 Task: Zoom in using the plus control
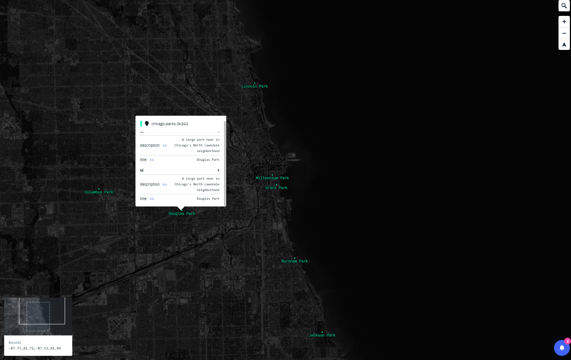(x=564, y=21)
